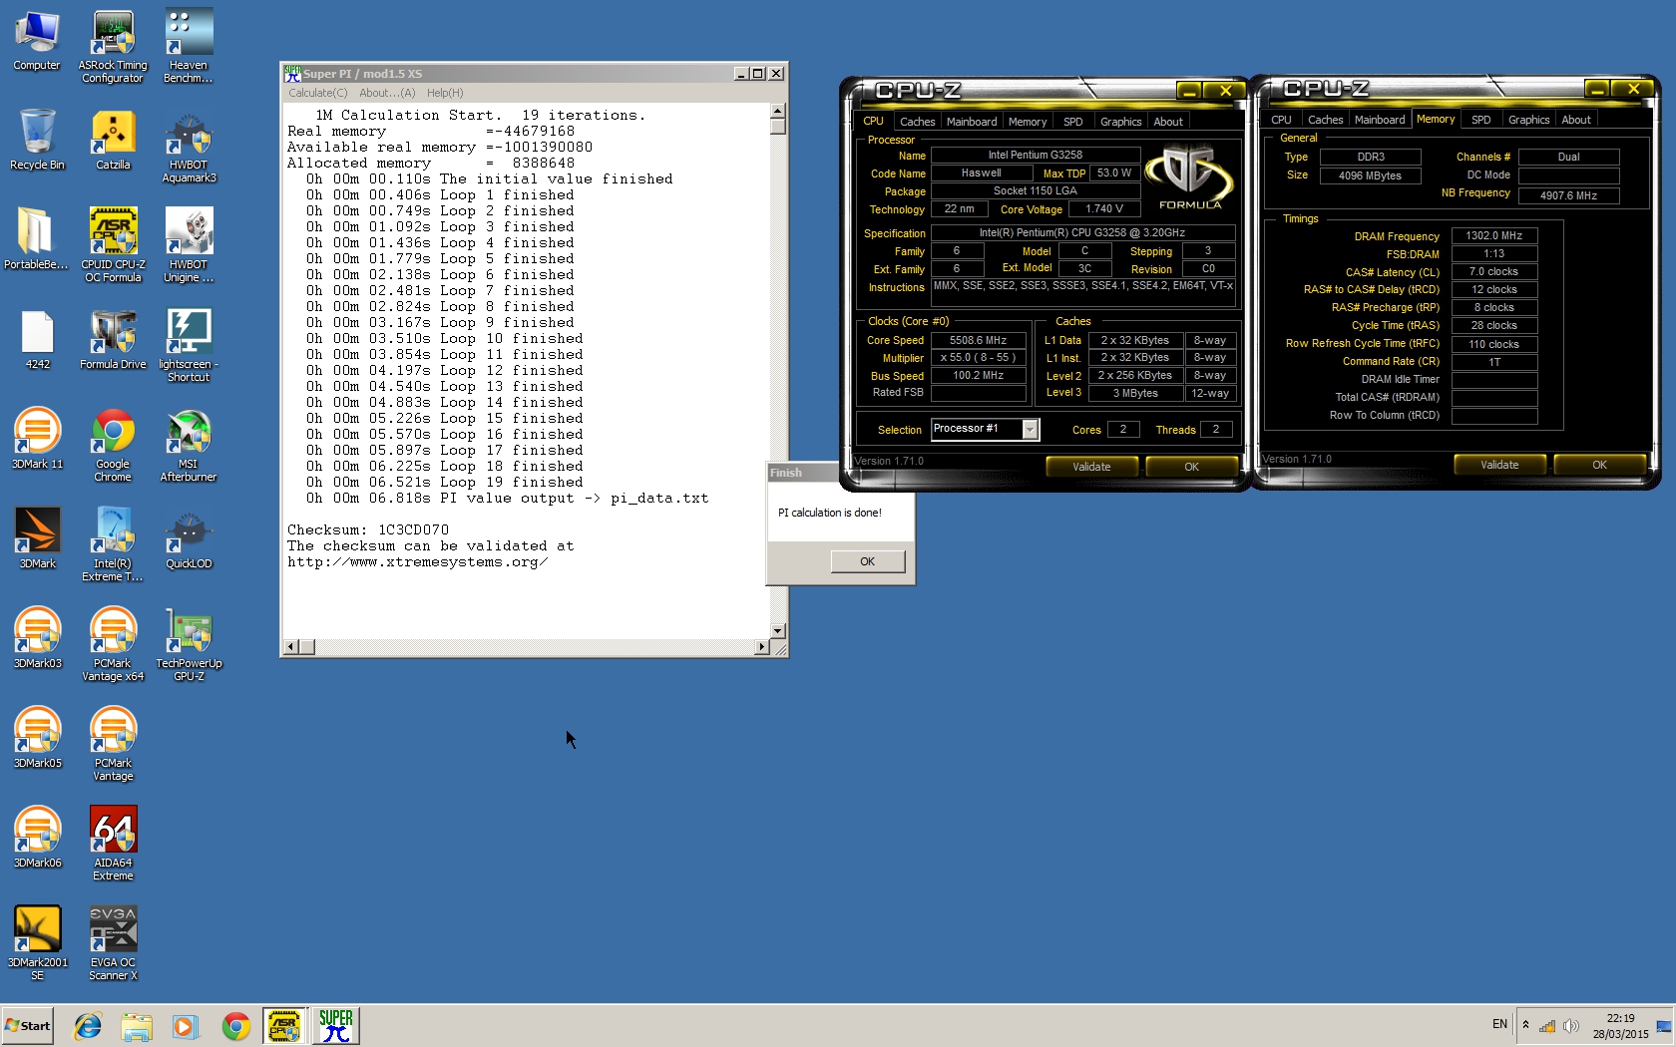Launch 3DMark2001 SE desktop icon

37,943
